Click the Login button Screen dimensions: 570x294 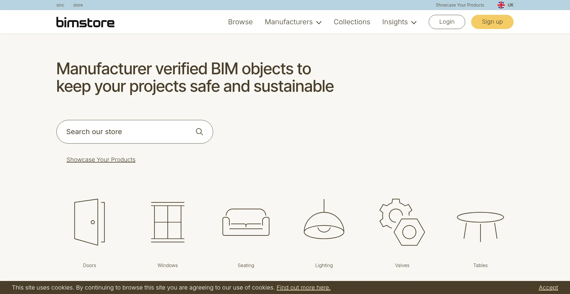click(447, 22)
